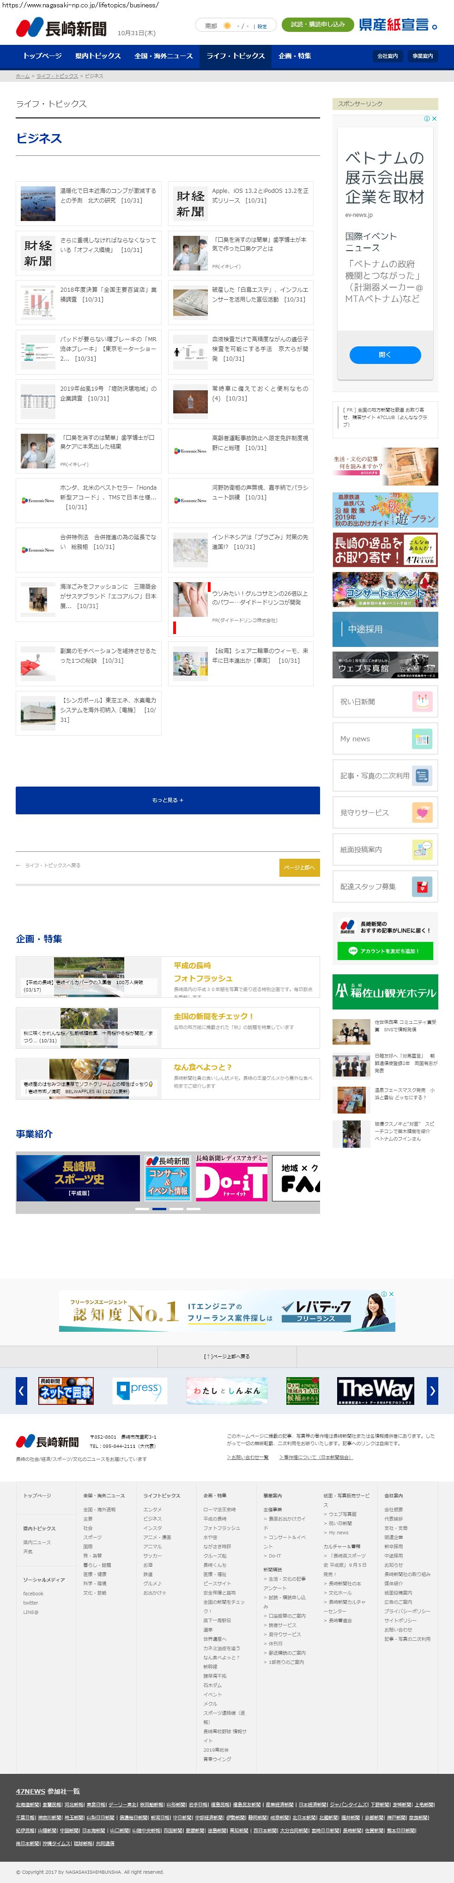This screenshot has height=1883, width=454.
Task: Click the mail and chat icon for 紙面投稿案内
Action: point(423,849)
